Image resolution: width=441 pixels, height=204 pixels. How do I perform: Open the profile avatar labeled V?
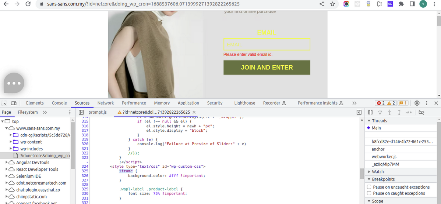pyautogui.click(x=423, y=4)
